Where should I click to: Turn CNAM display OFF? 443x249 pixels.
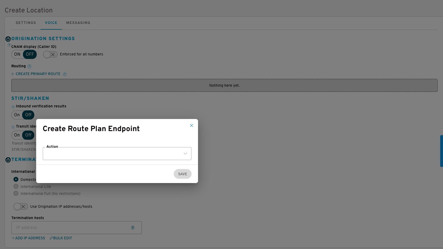(30, 54)
